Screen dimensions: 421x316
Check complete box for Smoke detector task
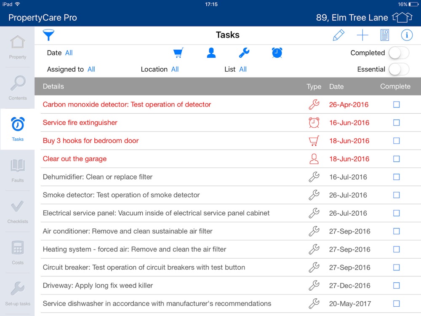[396, 195]
